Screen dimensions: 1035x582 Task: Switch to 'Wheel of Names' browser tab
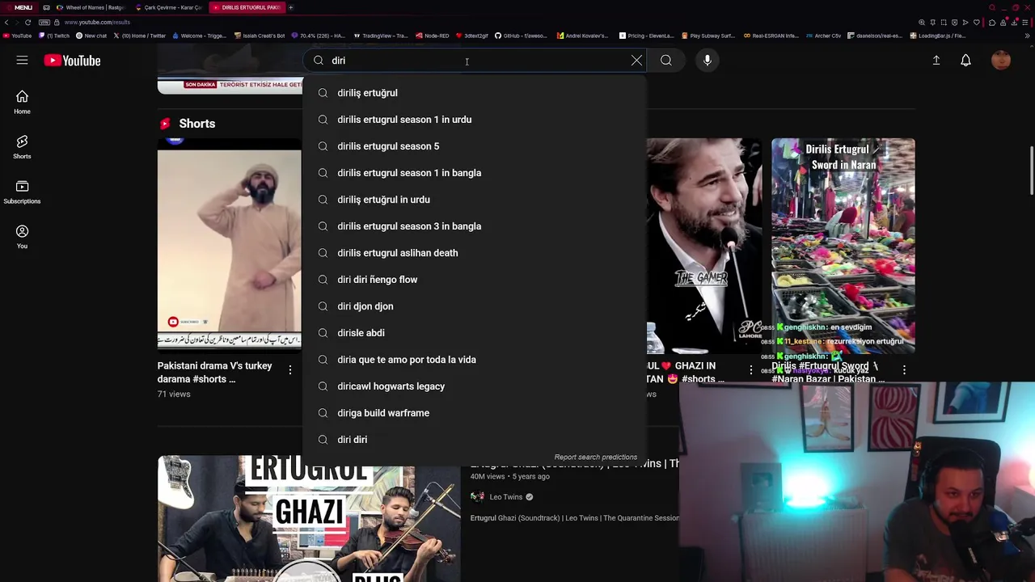point(91,7)
